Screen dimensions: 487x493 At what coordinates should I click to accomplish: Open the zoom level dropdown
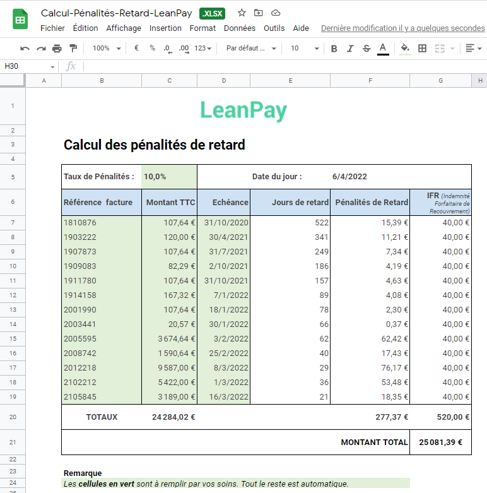click(x=107, y=48)
